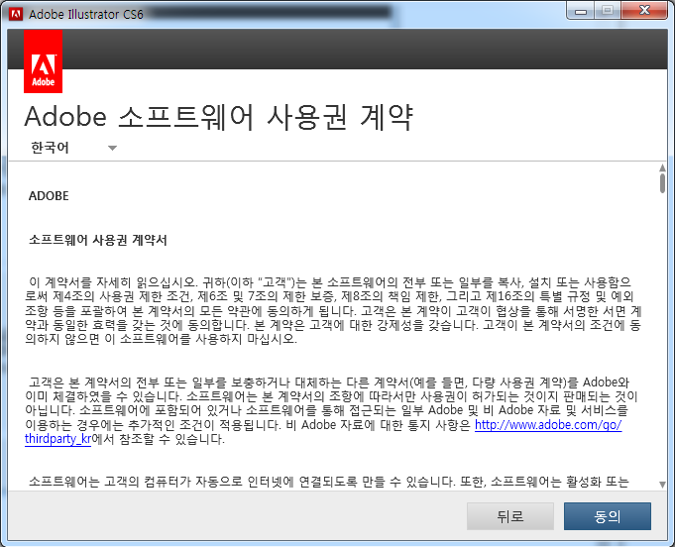Click the '소프트웨어 사용권 계약서' heading
Viewport: 675px width, 547px height.
pos(98,240)
